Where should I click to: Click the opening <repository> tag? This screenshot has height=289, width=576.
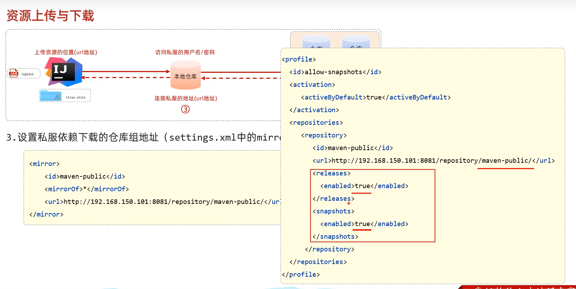pyautogui.click(x=324, y=135)
